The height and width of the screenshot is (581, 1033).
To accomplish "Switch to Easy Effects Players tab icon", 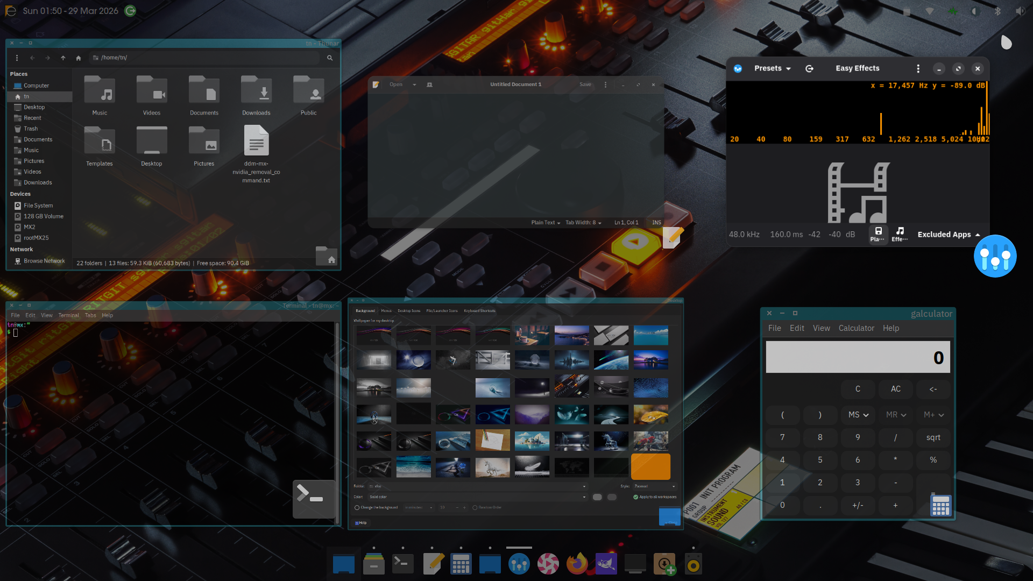I will coord(878,234).
